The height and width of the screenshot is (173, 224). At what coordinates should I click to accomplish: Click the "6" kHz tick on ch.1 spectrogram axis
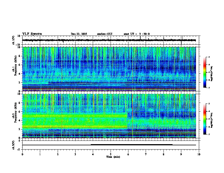(x=20, y=65)
